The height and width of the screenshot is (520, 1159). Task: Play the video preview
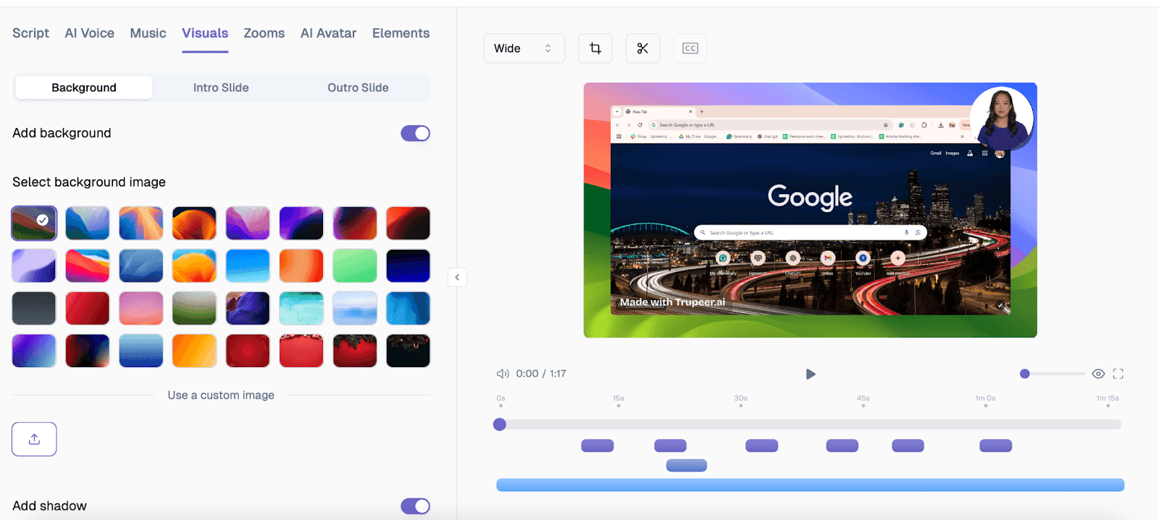811,374
